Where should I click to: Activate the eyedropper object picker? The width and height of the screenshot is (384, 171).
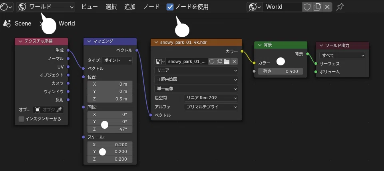pos(60,110)
